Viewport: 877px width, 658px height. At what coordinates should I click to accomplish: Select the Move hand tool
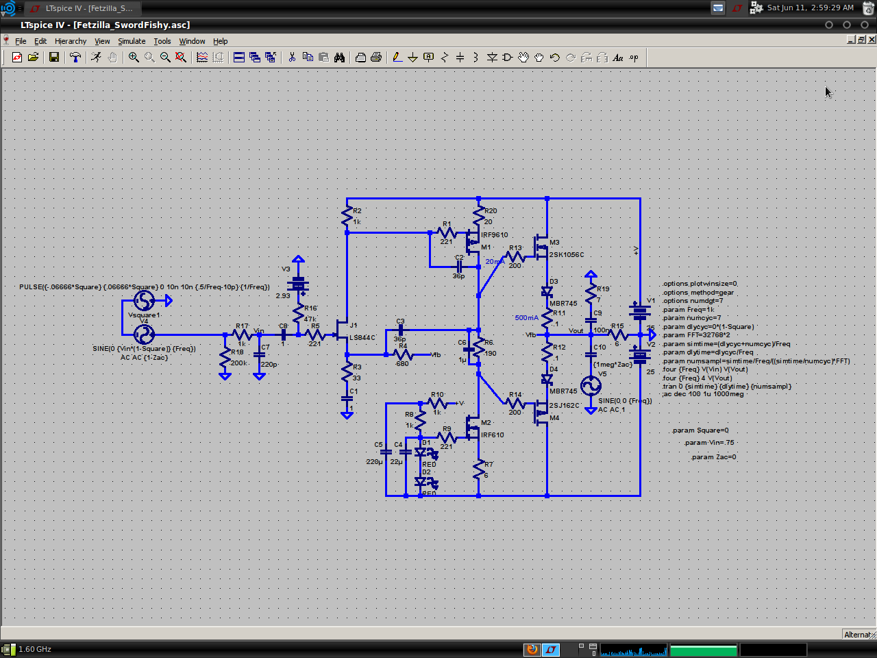click(523, 58)
